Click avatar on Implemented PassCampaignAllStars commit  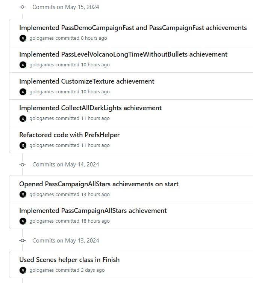[x=23, y=221]
